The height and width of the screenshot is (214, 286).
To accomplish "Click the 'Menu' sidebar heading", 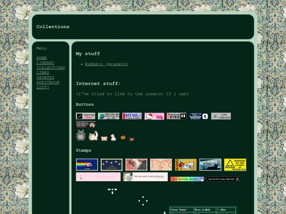I will pos(41,48).
